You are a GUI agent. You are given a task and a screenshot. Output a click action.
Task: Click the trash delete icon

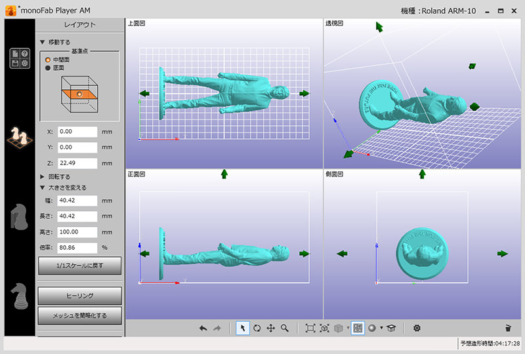(x=507, y=328)
